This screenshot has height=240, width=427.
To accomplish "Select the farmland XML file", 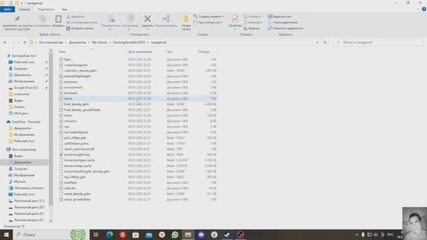I will point(71,93).
